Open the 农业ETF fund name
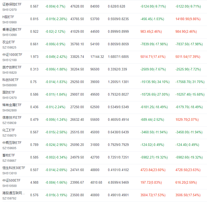207x202 pixels. [x=9, y=42]
